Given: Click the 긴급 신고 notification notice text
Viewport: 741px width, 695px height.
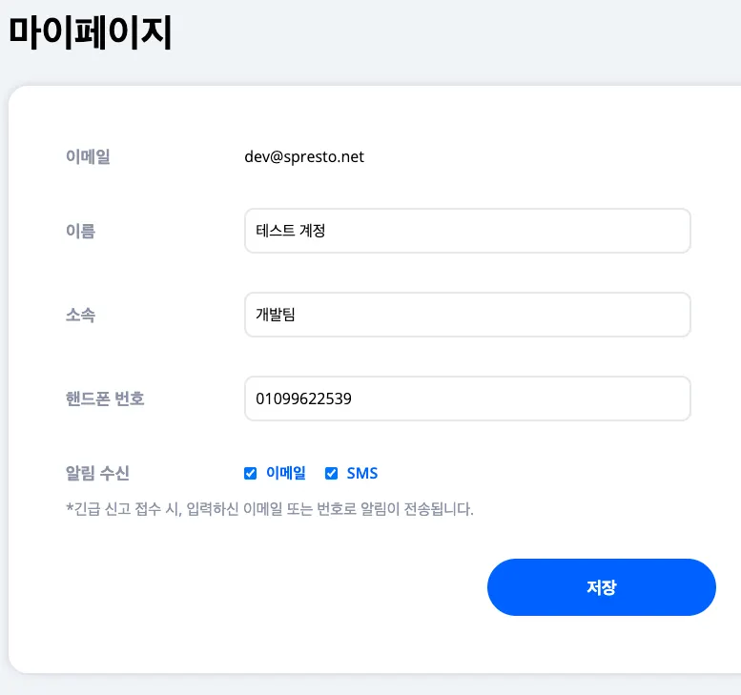Looking at the screenshot, I should [x=269, y=509].
